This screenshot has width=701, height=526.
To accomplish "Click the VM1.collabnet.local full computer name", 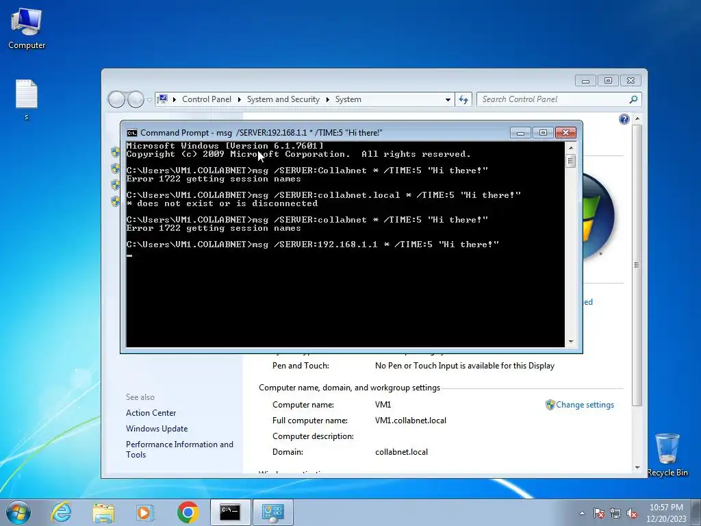I will click(411, 421).
